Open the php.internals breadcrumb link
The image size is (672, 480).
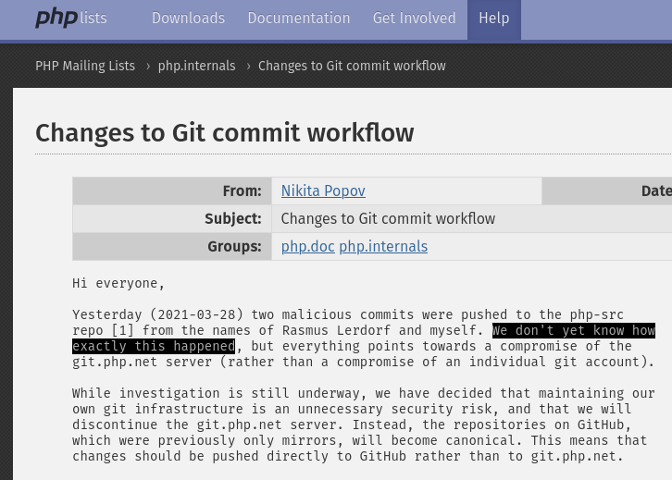pyautogui.click(x=197, y=66)
